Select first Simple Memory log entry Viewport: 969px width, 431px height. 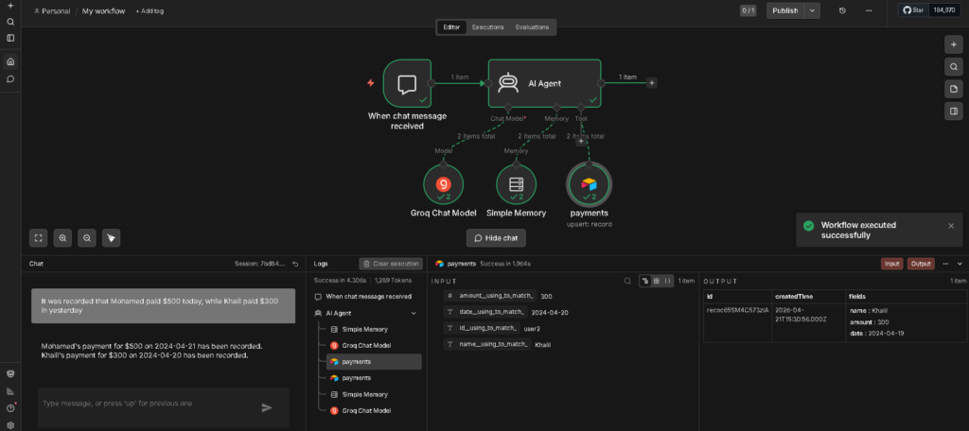point(374,330)
